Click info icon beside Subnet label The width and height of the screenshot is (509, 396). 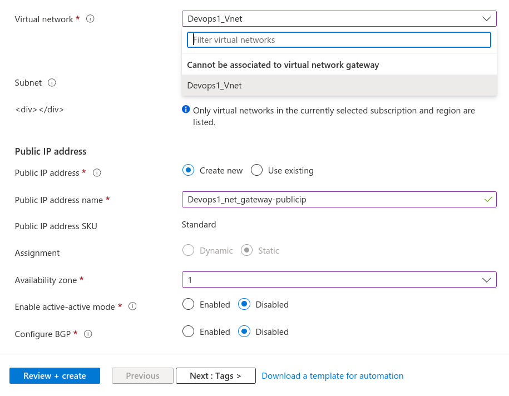pyautogui.click(x=52, y=83)
